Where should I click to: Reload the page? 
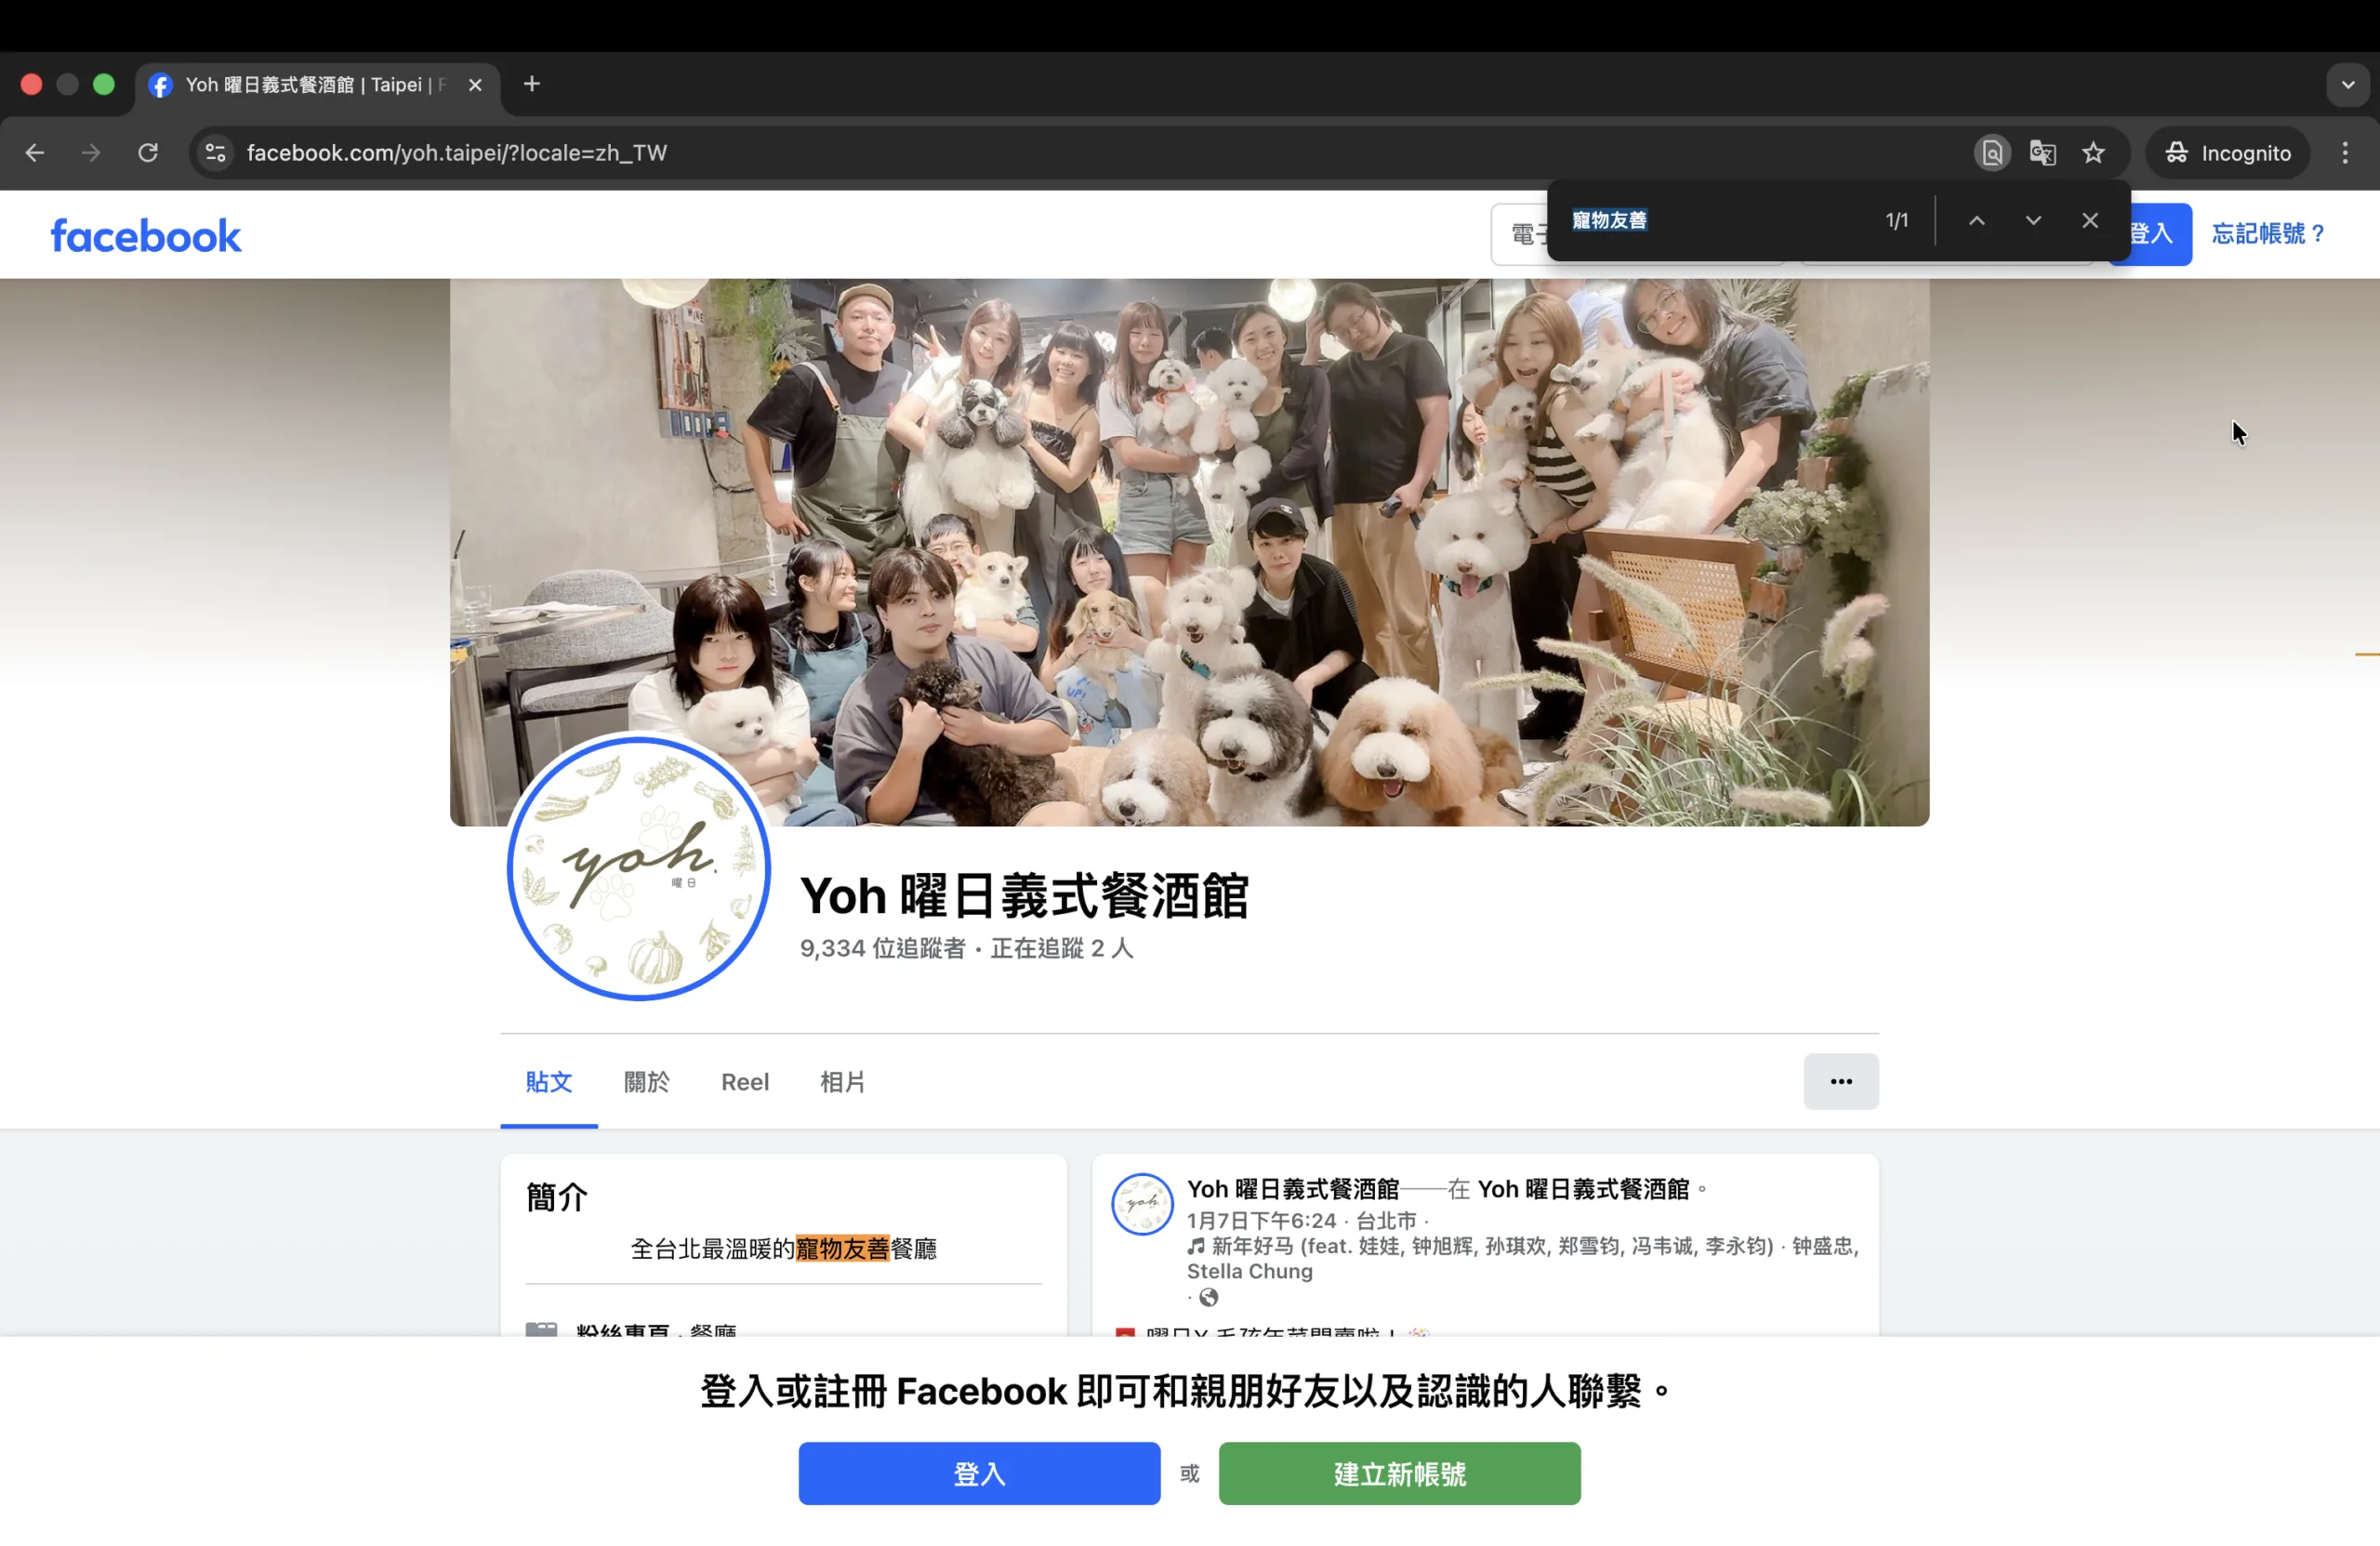148,153
